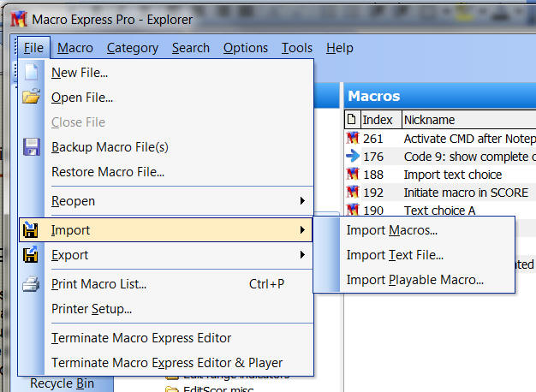The width and height of the screenshot is (536, 392).
Task: Select macro row 'Code 9: show complete'
Action: click(440, 157)
